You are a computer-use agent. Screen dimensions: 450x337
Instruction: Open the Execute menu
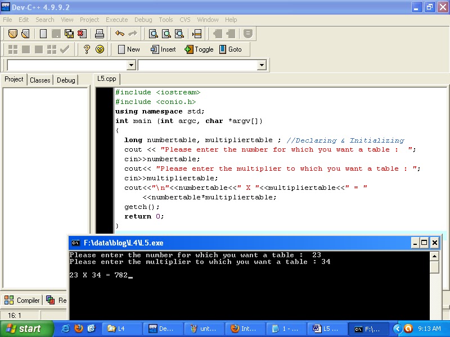117,20
